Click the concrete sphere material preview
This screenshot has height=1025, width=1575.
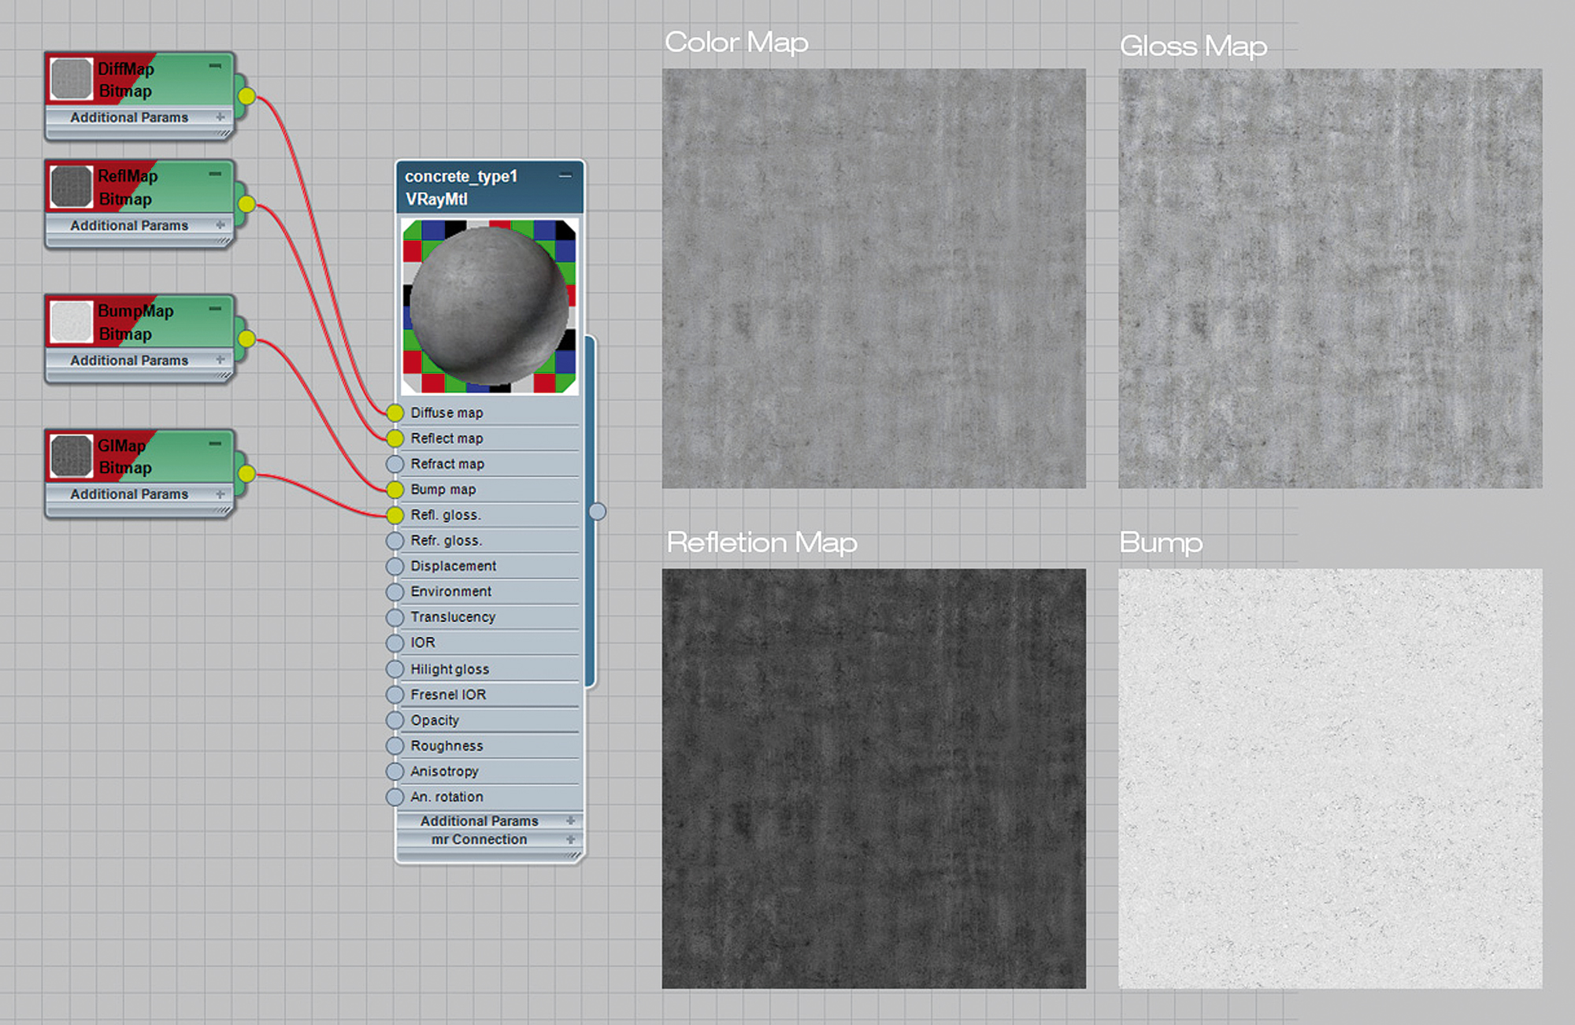click(x=489, y=306)
